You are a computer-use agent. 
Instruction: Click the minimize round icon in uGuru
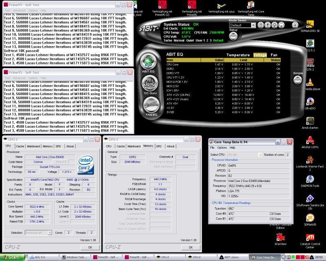281,25
